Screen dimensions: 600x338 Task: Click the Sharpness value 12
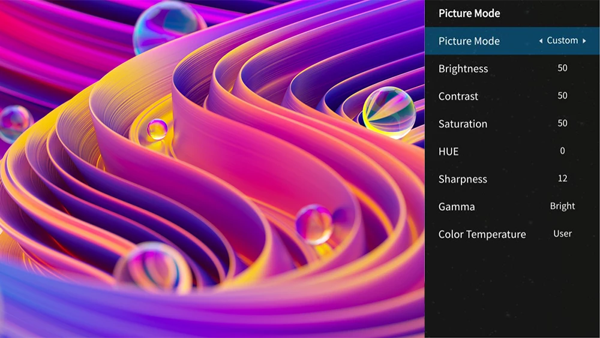click(563, 178)
